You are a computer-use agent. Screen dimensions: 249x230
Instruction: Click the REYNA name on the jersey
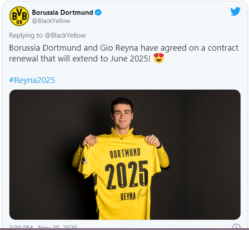[x=128, y=196]
